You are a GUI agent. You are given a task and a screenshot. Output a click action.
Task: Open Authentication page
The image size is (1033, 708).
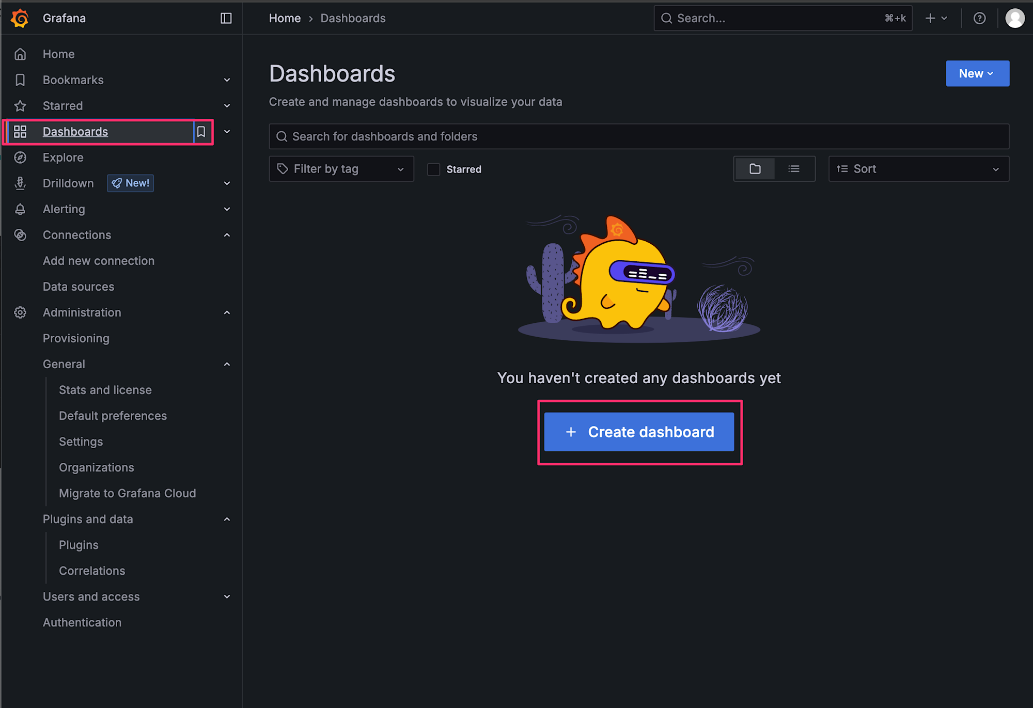pyautogui.click(x=82, y=622)
